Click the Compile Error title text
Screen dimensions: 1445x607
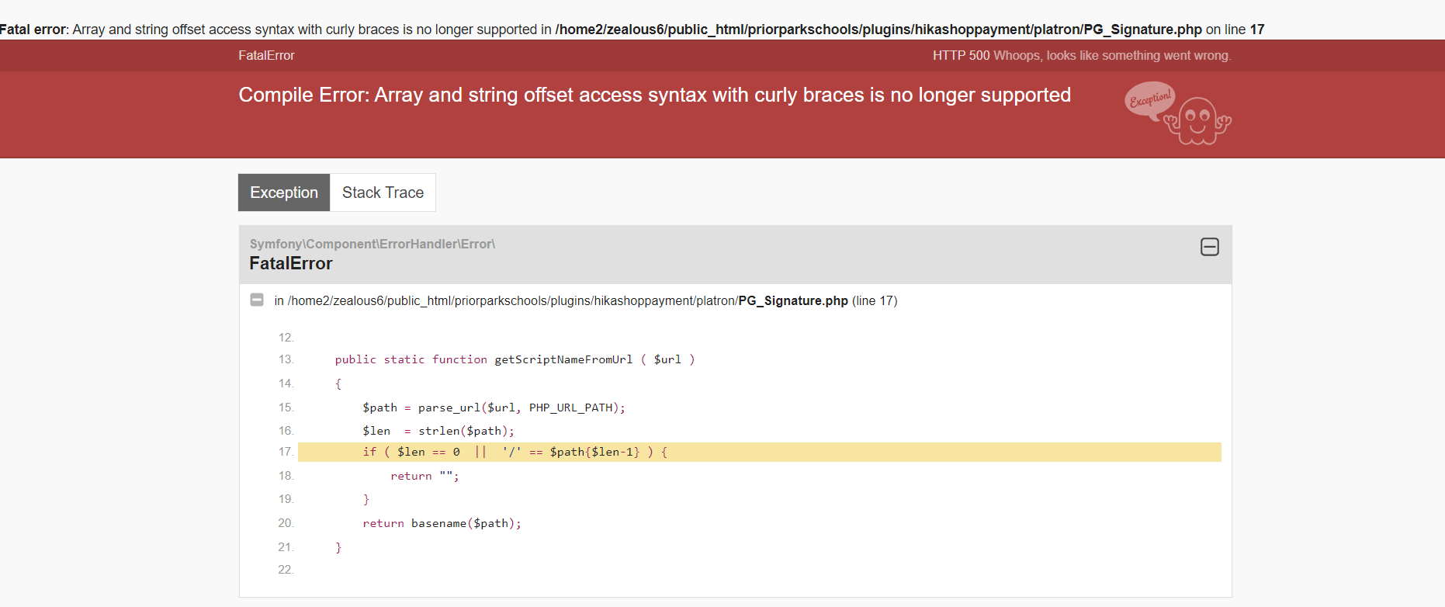(x=654, y=95)
